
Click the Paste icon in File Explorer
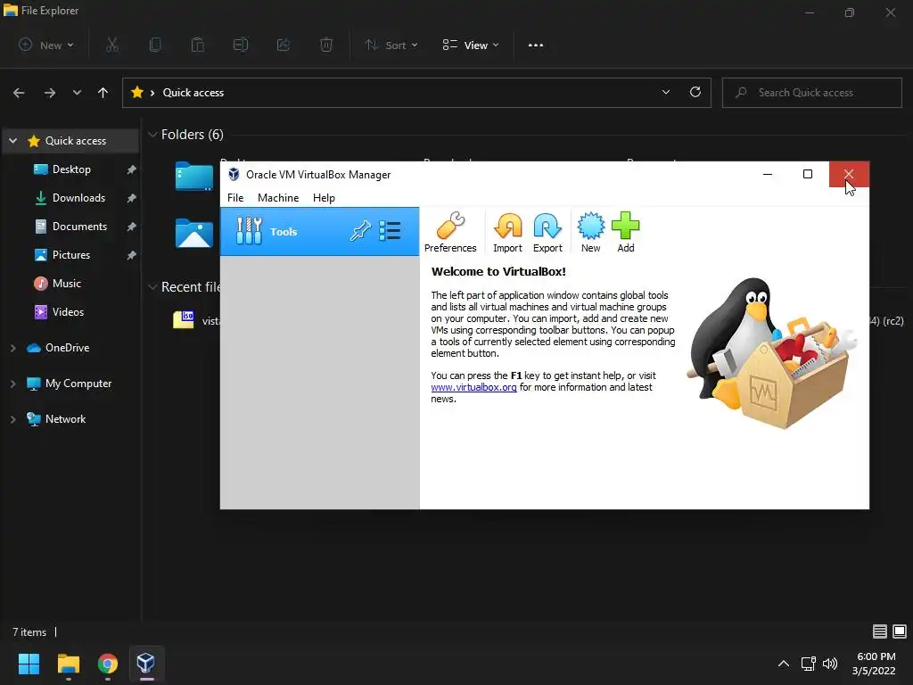click(197, 45)
